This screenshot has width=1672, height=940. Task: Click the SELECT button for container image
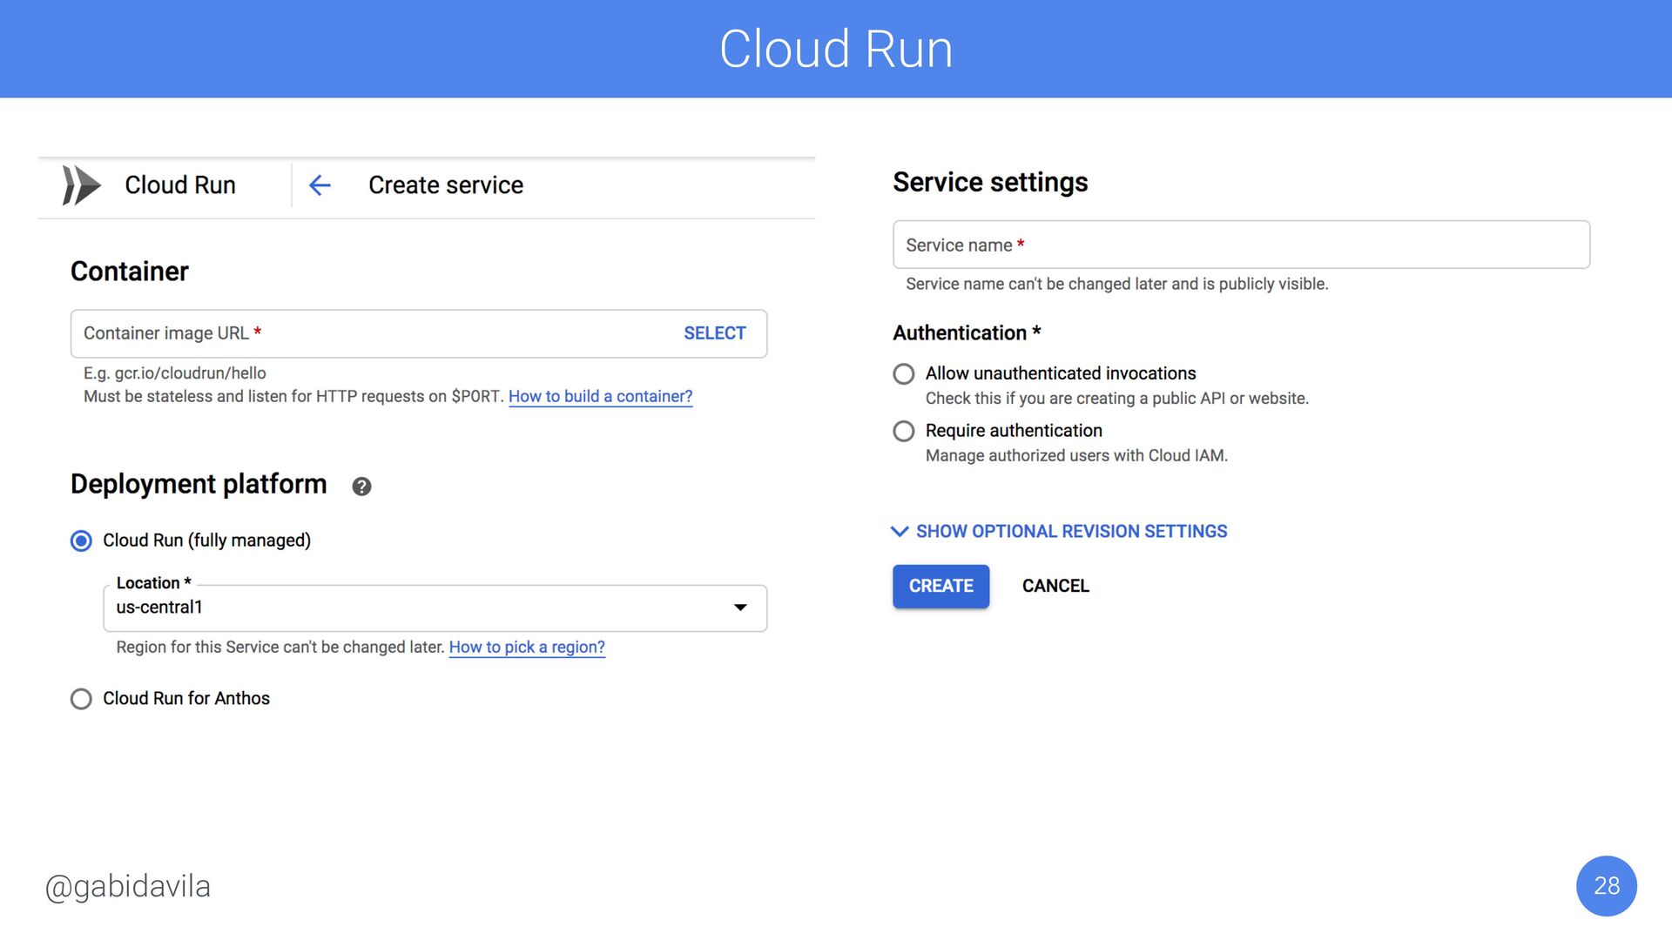click(x=715, y=333)
